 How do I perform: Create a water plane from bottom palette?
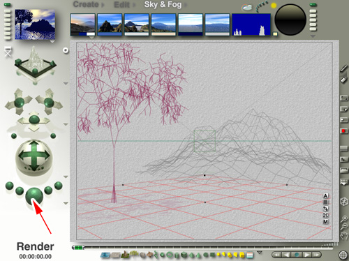[x=105, y=255]
